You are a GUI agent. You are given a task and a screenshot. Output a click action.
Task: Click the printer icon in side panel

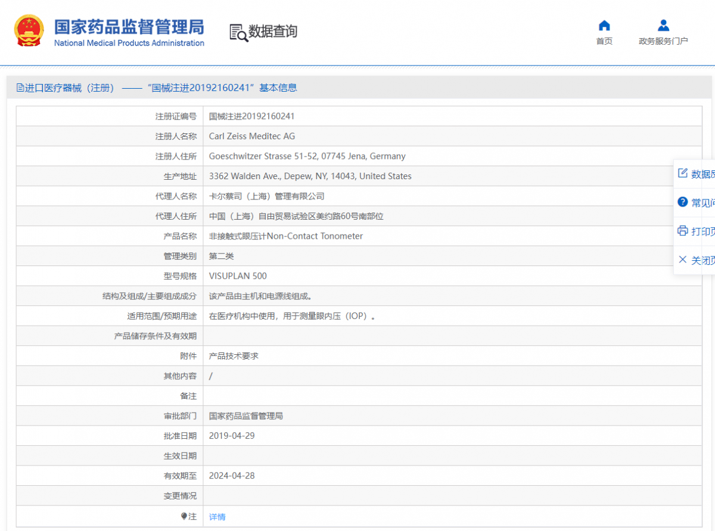[683, 231]
